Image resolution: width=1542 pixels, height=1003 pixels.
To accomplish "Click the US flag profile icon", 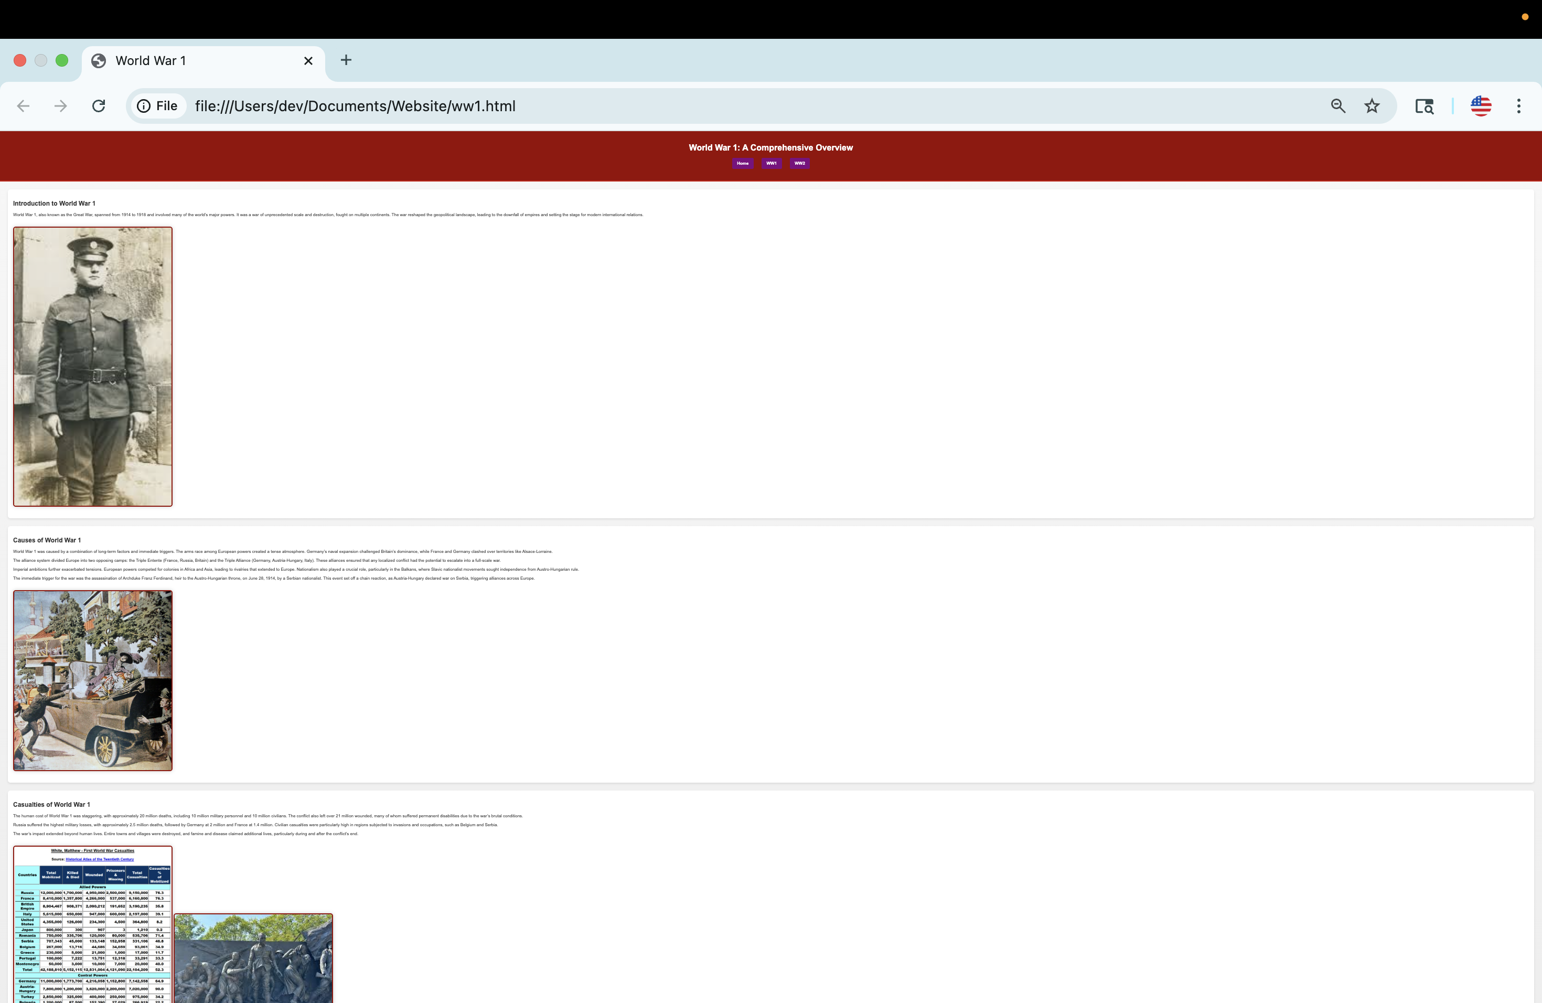I will coord(1481,105).
